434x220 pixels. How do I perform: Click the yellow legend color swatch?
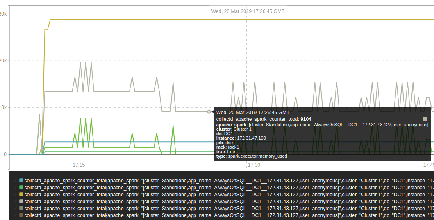[21, 194]
